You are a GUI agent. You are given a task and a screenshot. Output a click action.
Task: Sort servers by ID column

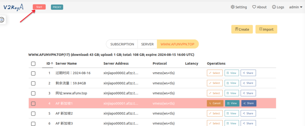coord(50,64)
